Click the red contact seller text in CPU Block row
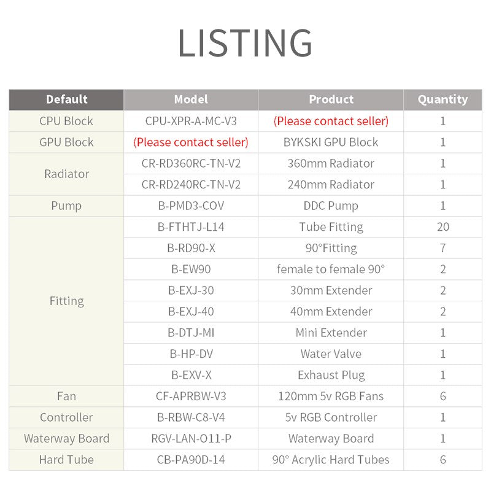Screen dimensions: 491x491 331,121
